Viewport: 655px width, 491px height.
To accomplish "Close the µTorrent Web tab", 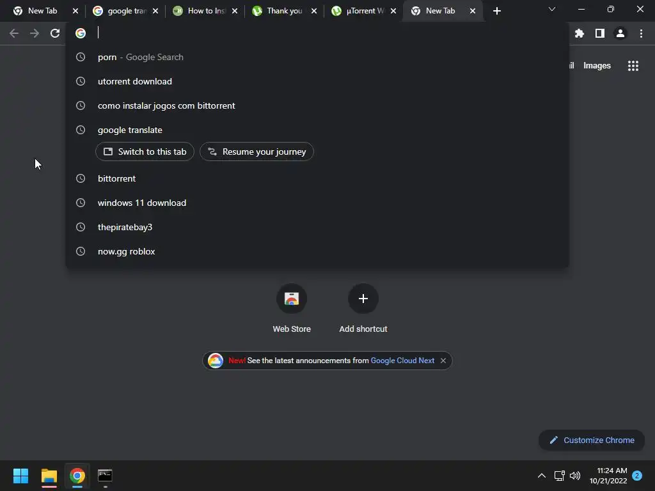I will click(393, 11).
